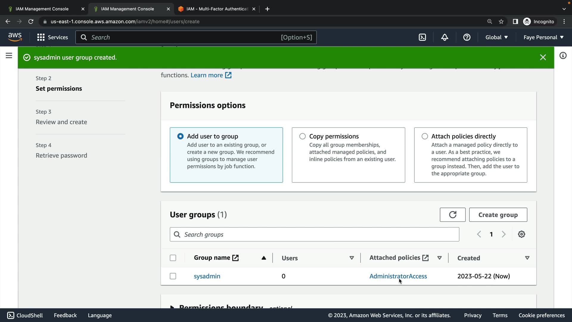This screenshot has width=572, height=322.
Task: Switch to IAM Multi-Factor Authentication tab
Action: tap(217, 9)
